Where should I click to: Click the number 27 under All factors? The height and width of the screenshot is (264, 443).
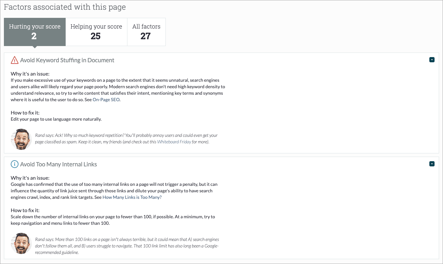[146, 36]
